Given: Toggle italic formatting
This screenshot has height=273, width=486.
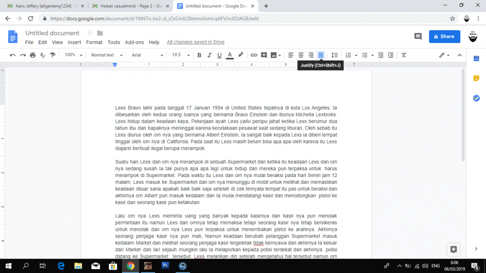Looking at the screenshot, I should pos(209,55).
